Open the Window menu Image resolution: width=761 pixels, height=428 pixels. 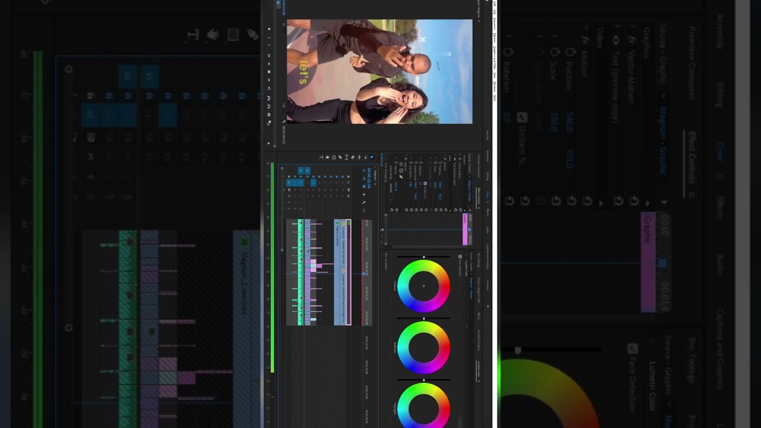pos(495,87)
